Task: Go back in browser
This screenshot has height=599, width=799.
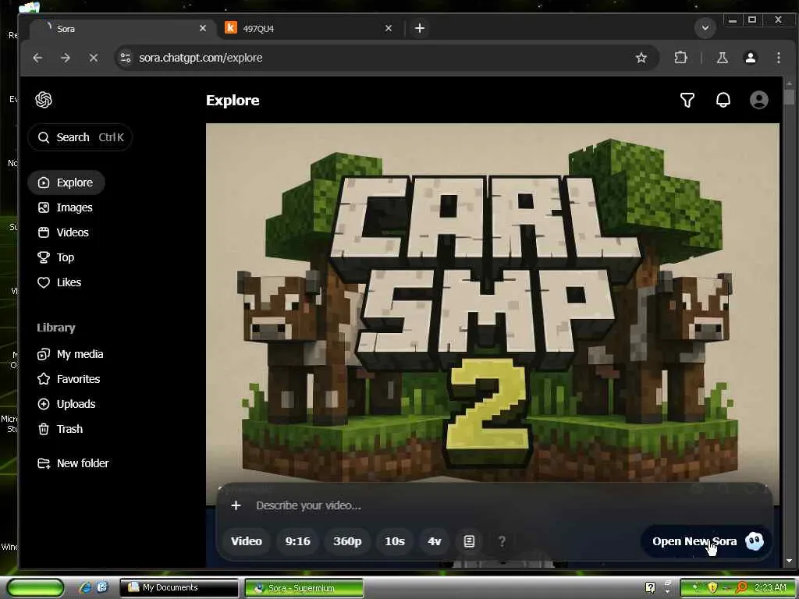Action: click(x=37, y=58)
